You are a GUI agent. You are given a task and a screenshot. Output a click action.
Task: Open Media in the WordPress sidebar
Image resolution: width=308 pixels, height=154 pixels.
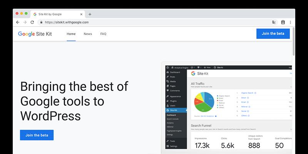click(x=176, y=81)
